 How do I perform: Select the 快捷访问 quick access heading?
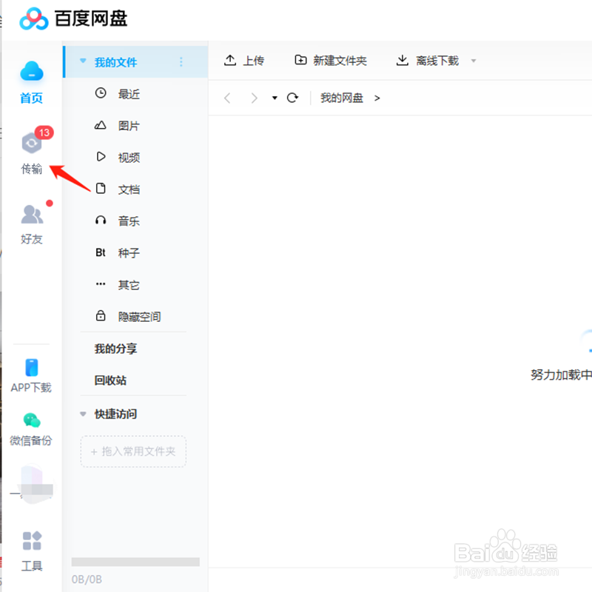point(115,414)
